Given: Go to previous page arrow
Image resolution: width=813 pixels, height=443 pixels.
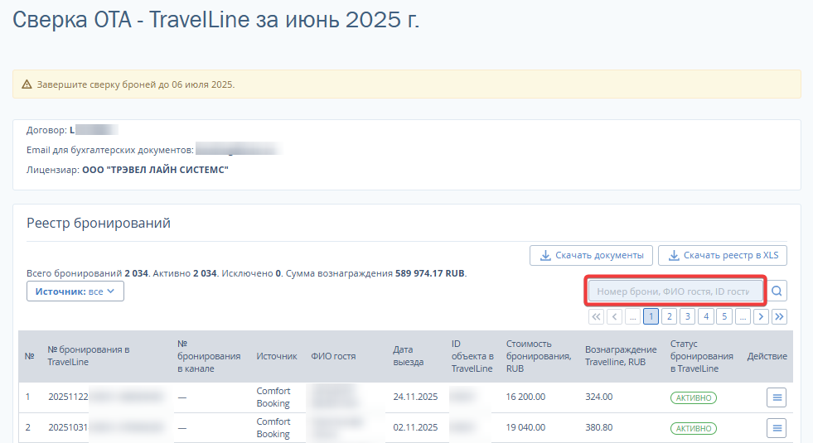Looking at the screenshot, I should tap(614, 316).
